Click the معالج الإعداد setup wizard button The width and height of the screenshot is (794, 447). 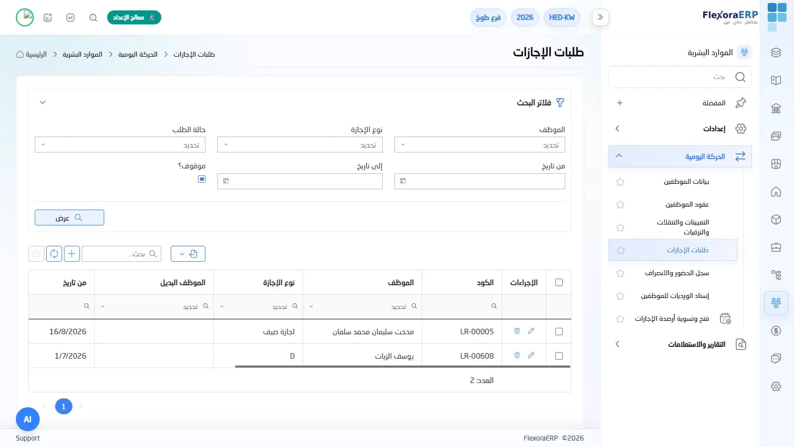134,17
